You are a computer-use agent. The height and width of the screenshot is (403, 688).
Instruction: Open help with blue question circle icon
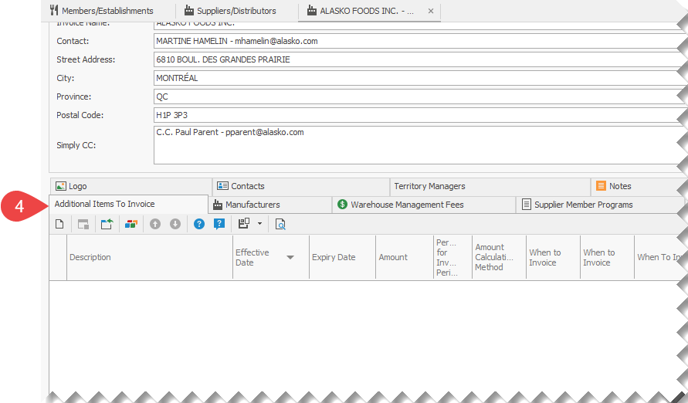click(x=199, y=224)
